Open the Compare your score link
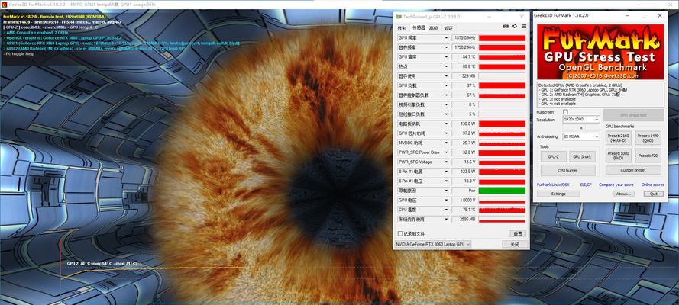 (x=616, y=185)
